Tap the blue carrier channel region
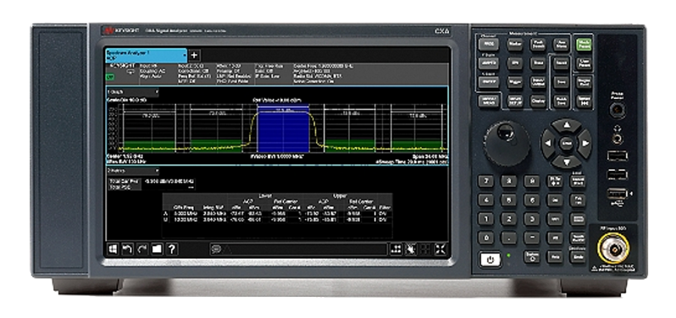Screen dimensions: 676x318 pos(283,129)
